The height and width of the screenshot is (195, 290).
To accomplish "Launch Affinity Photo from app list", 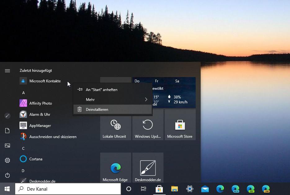I will pyautogui.click(x=36, y=103).
